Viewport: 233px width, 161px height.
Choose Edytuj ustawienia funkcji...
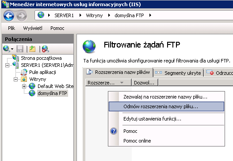point(166,119)
